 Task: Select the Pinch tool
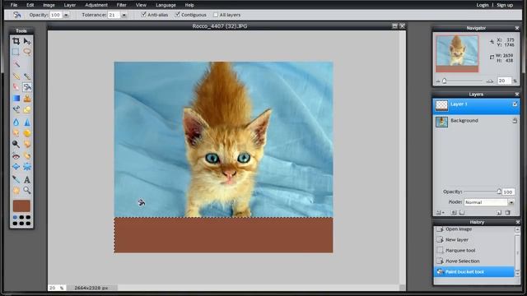pos(27,167)
